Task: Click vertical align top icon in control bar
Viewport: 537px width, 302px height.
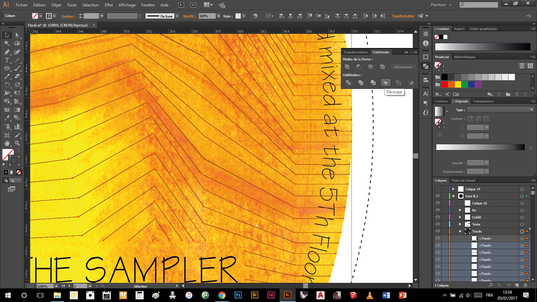Action: (309, 16)
